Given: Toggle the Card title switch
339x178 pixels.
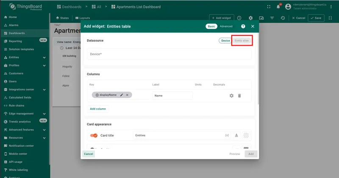Looking at the screenshot, I should click(x=94, y=135).
